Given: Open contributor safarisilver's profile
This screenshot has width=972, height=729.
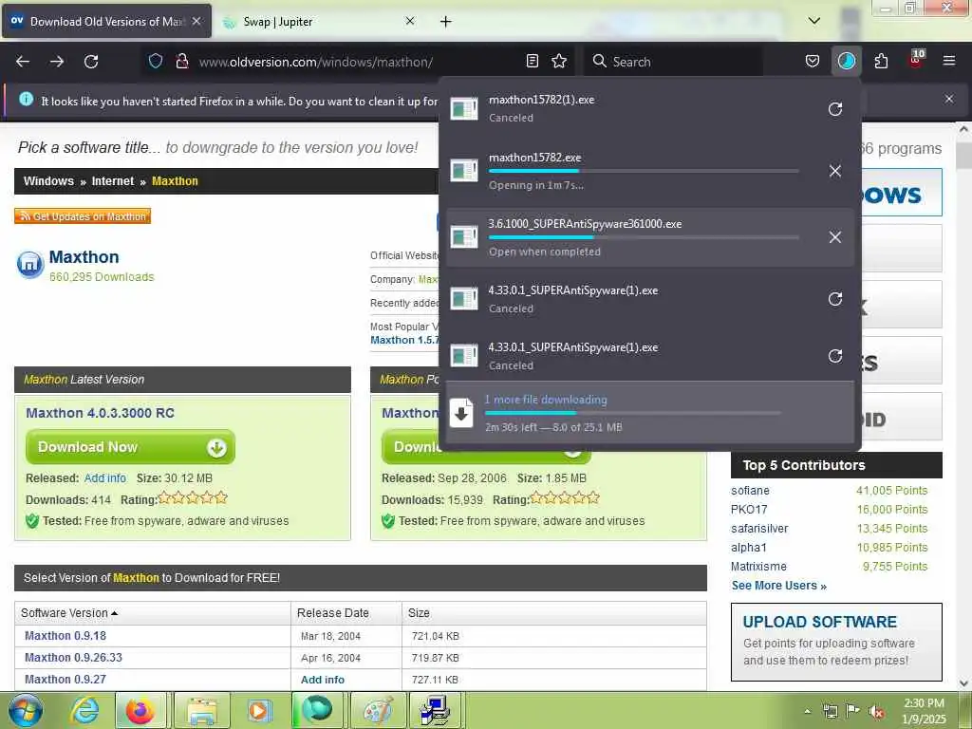Looking at the screenshot, I should [x=759, y=528].
